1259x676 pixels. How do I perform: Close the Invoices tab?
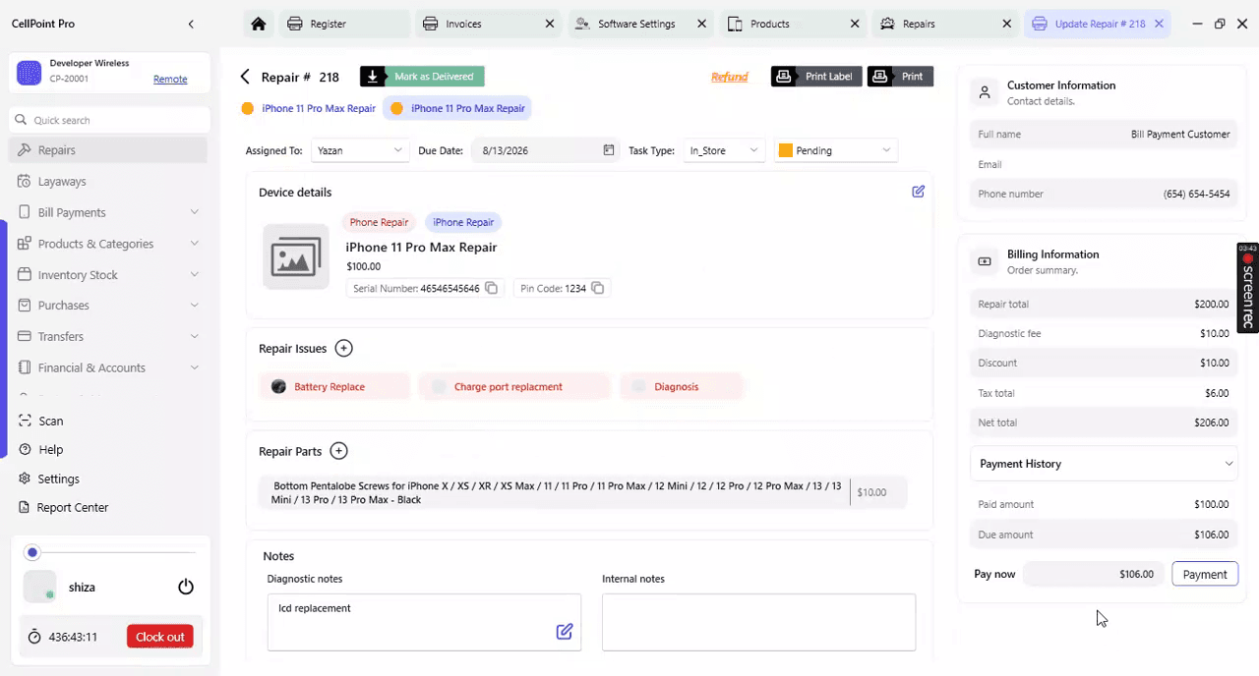[x=550, y=24]
